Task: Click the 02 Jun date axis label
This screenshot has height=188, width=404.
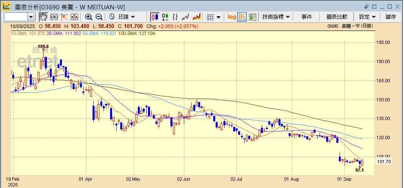Action: click(183, 179)
